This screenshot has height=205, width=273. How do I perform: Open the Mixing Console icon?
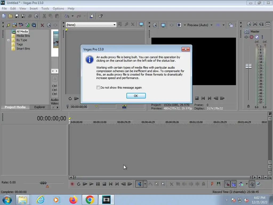tap(268, 24)
